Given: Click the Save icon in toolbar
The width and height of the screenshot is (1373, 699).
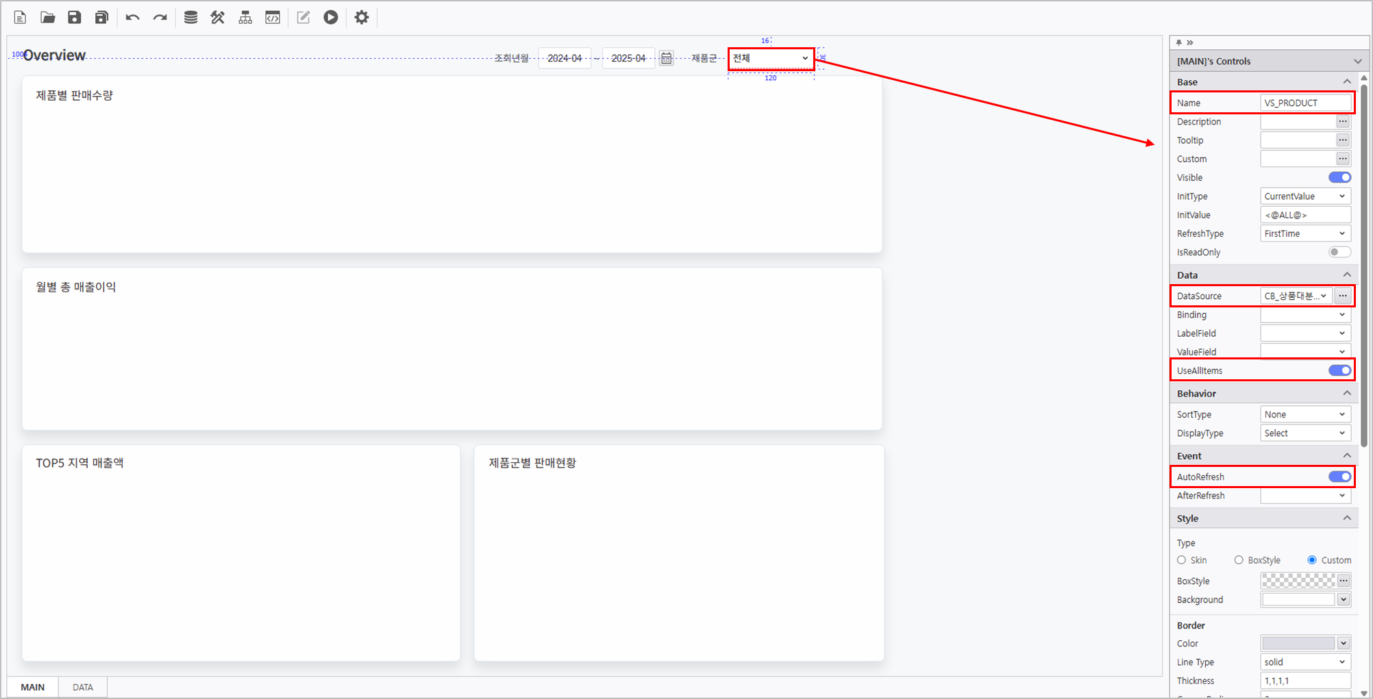Looking at the screenshot, I should pos(75,18).
